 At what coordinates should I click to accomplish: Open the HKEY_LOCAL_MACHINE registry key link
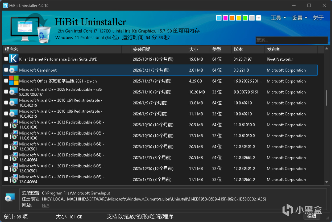point(154,199)
